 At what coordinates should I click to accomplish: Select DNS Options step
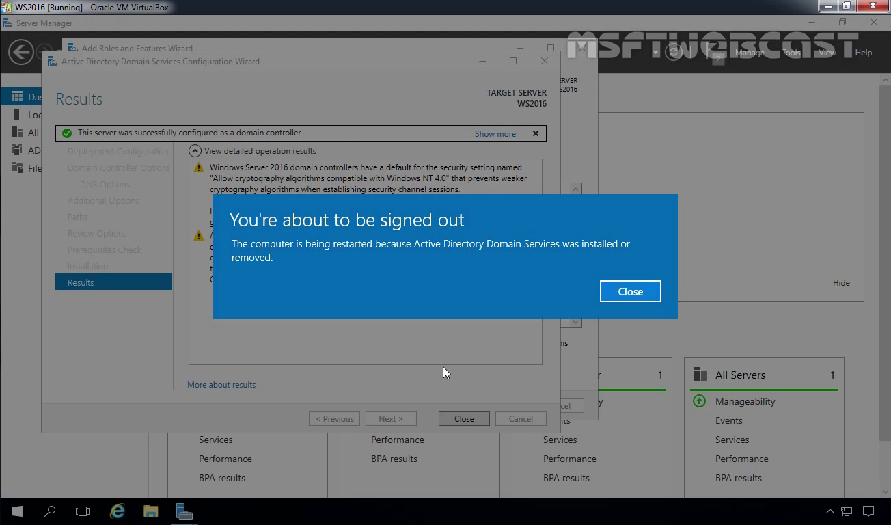pyautogui.click(x=105, y=185)
